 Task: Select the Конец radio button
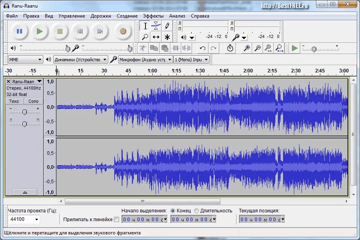(173, 211)
